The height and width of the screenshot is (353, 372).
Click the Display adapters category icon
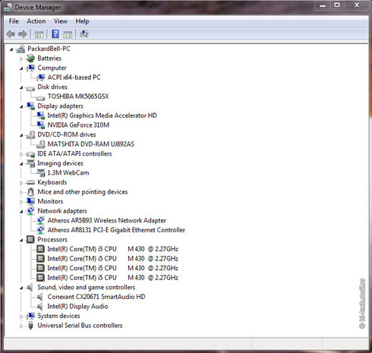coord(31,106)
